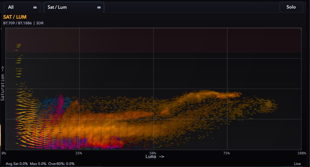Click the Solo button
Image resolution: width=310 pixels, height=167 pixels.
click(291, 7)
